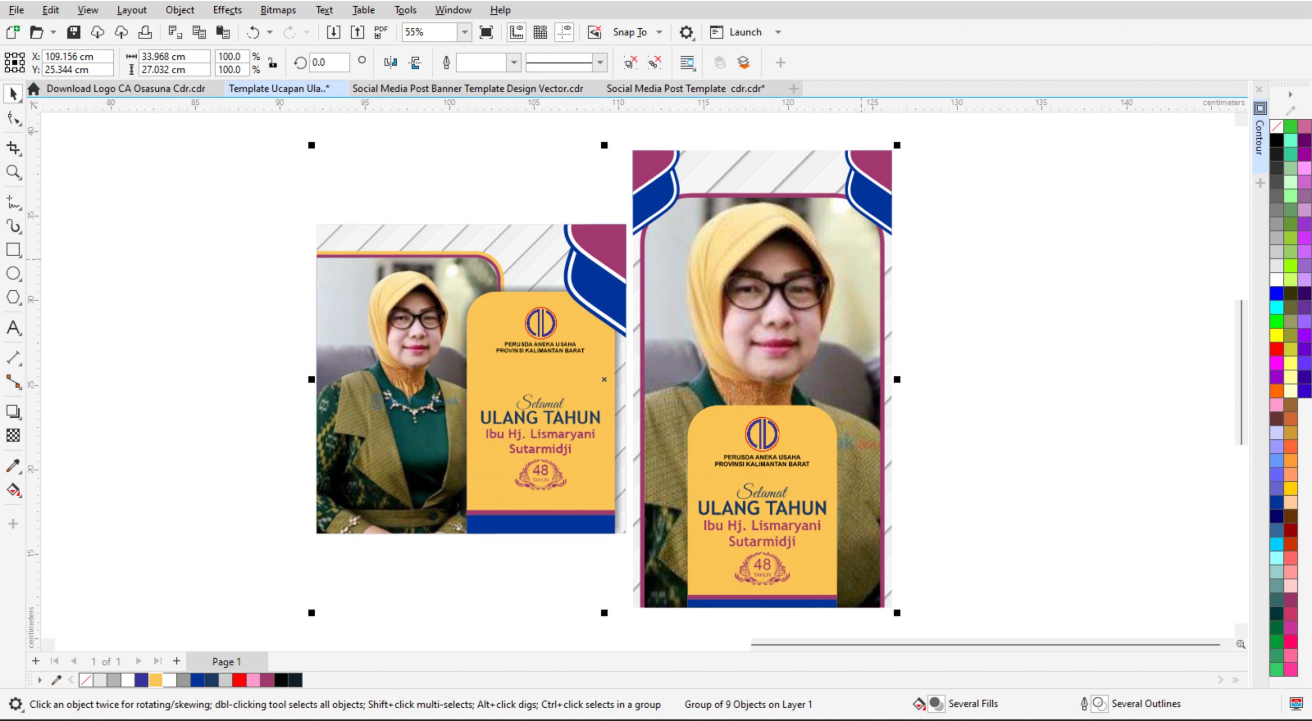This screenshot has height=721, width=1312.
Task: Select the Ellipse tool
Action: [x=13, y=273]
